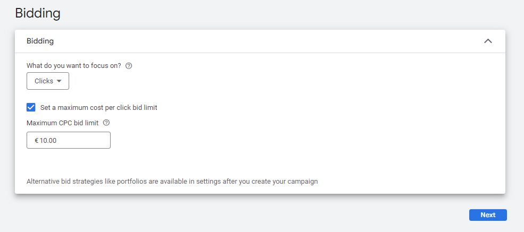This screenshot has width=524, height=232.
Task: Click the "What do you want to focus on?" label
Action: pos(74,66)
